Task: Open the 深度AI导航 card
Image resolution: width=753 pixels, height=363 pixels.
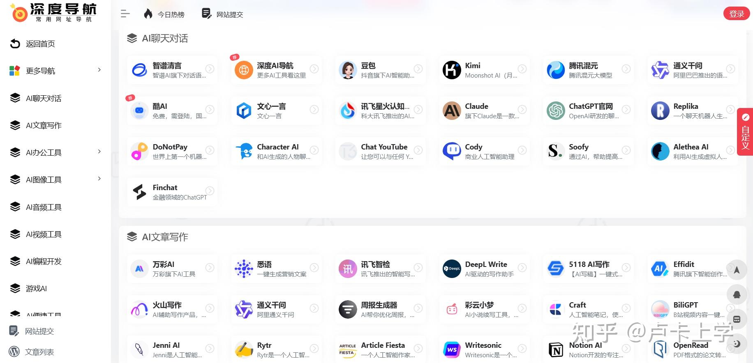Action: point(276,70)
